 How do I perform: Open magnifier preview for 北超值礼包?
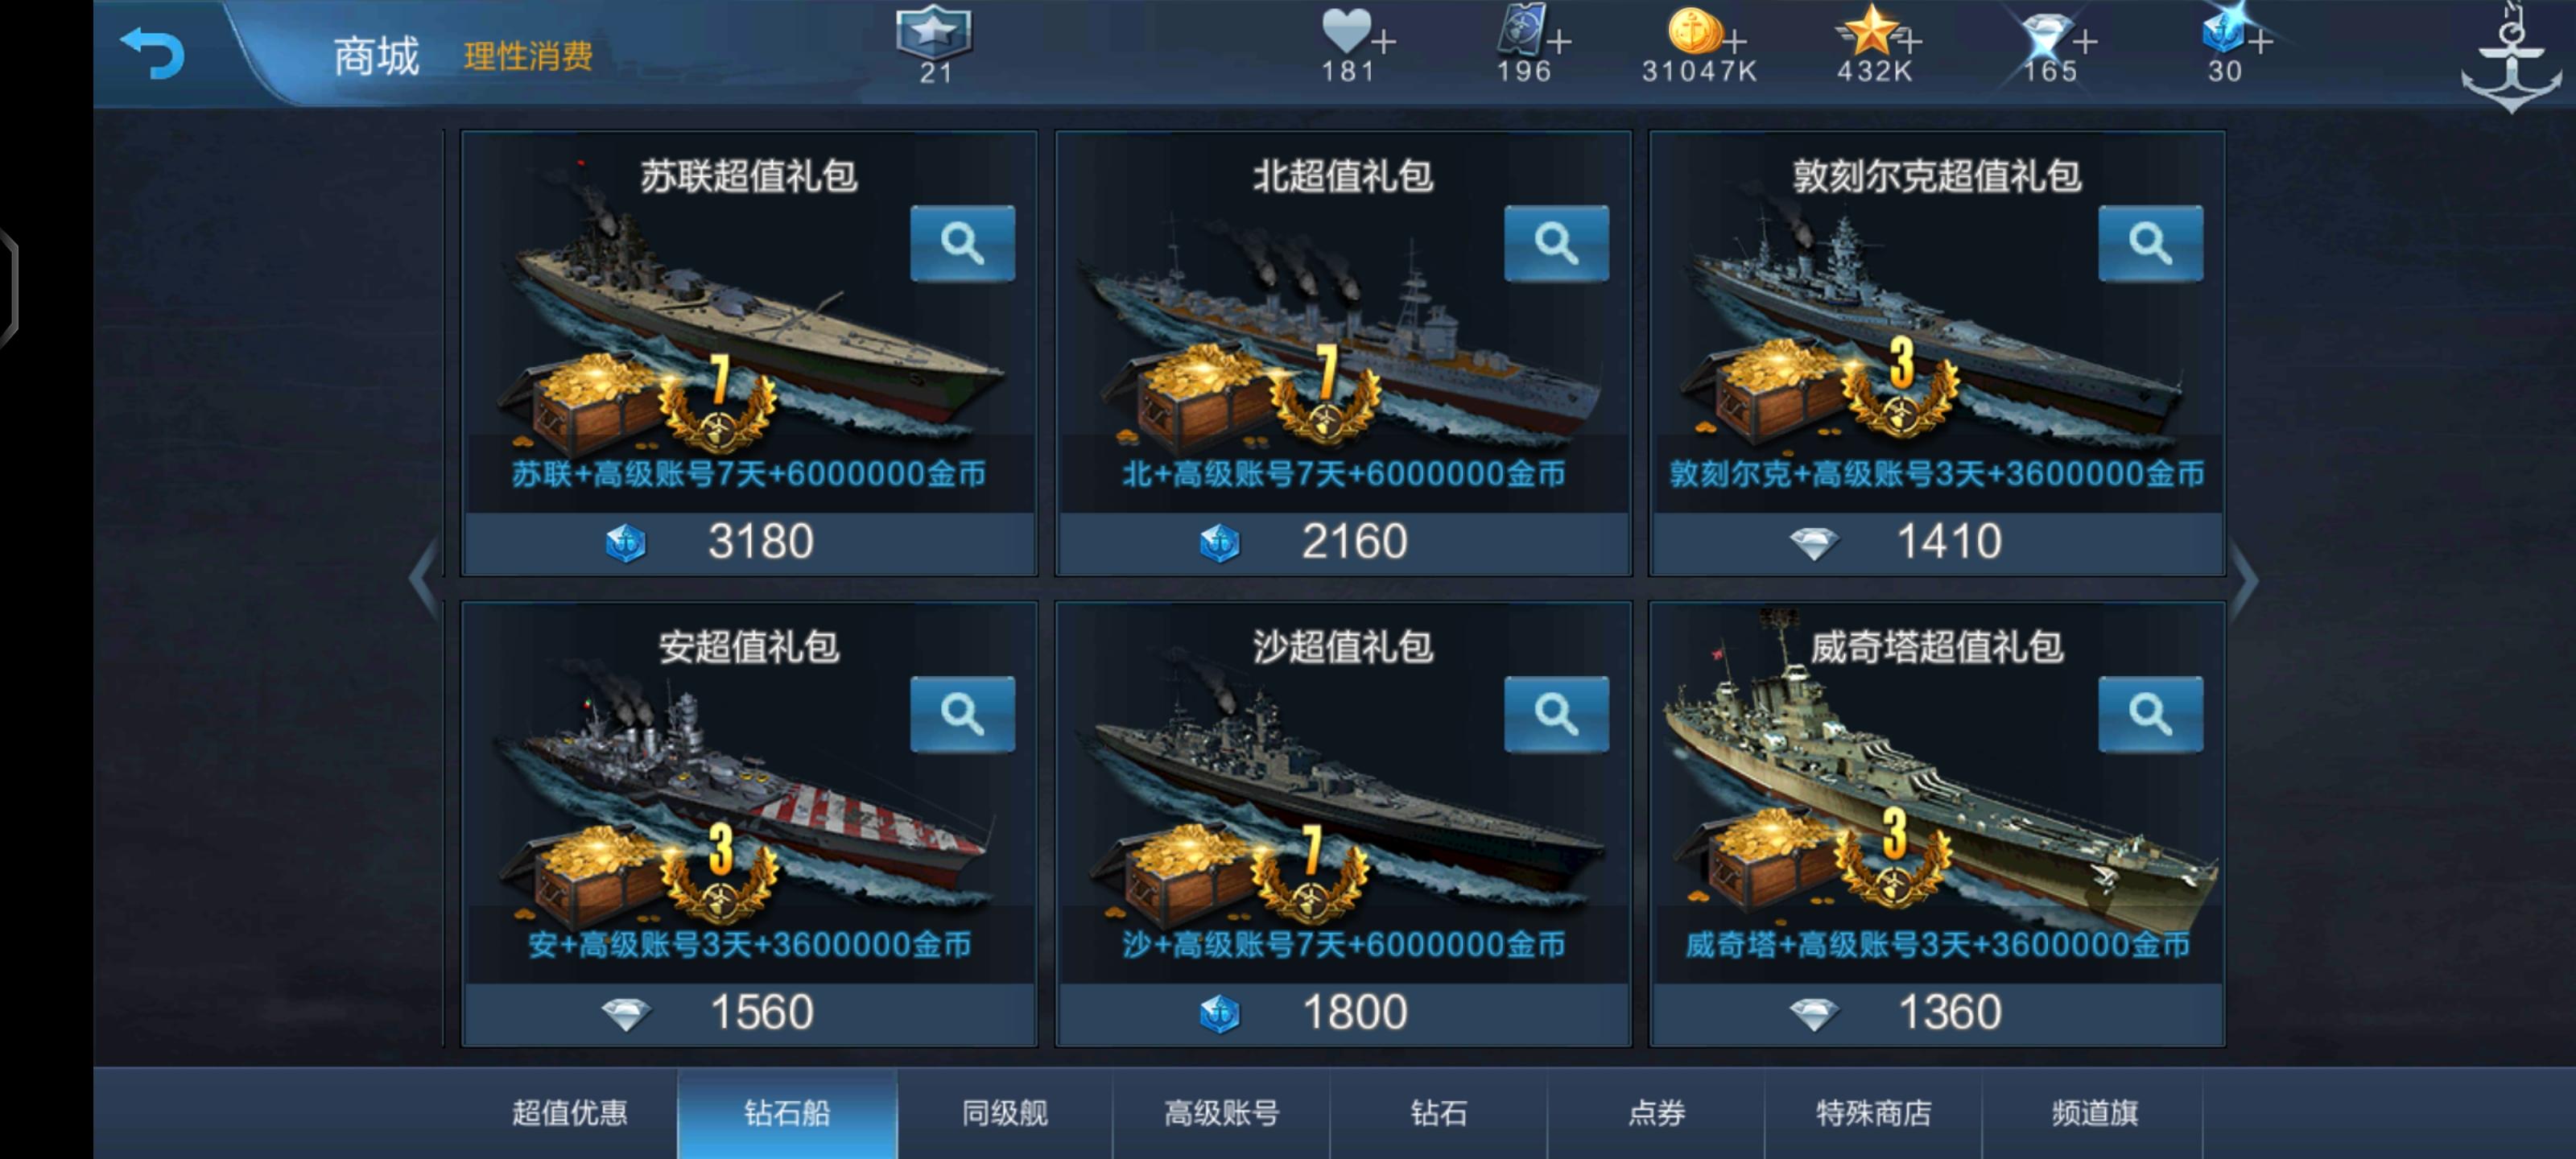(1556, 243)
